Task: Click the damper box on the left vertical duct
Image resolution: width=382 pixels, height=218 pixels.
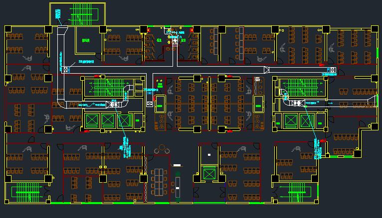Action: [65, 69]
